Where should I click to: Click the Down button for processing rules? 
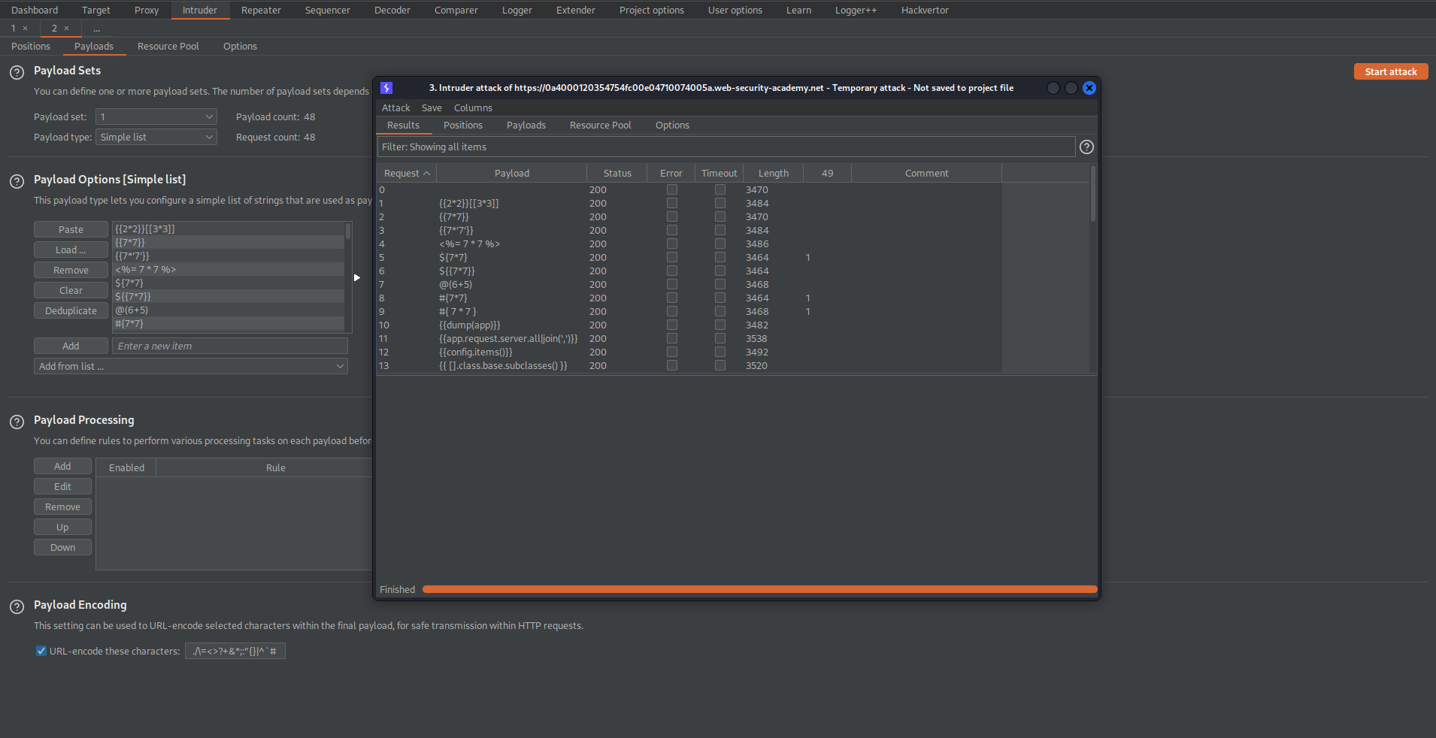(x=62, y=547)
